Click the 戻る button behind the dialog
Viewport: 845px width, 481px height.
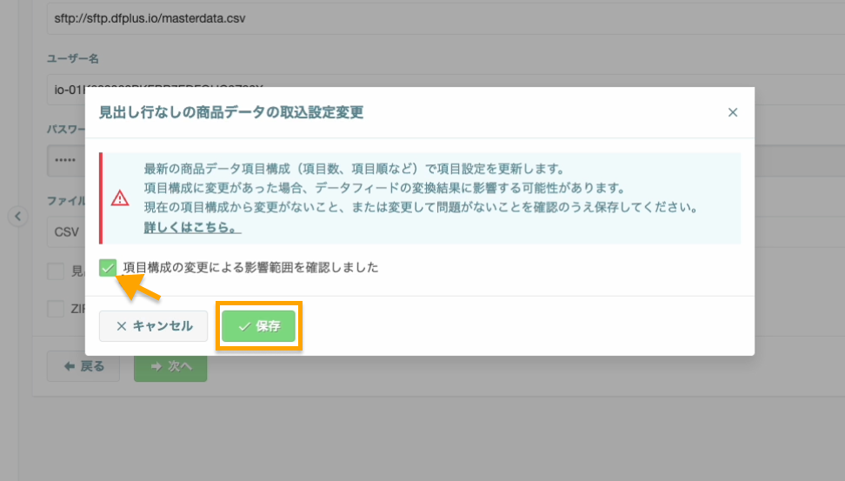(x=83, y=366)
